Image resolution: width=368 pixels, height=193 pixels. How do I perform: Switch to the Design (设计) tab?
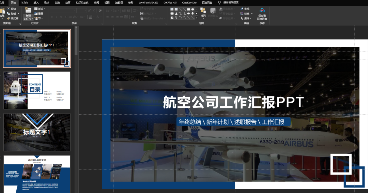(x=46, y=3)
